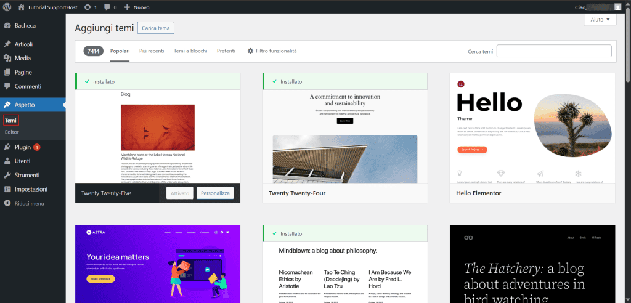
Task: Open the Astra theme preview
Action: (x=158, y=264)
